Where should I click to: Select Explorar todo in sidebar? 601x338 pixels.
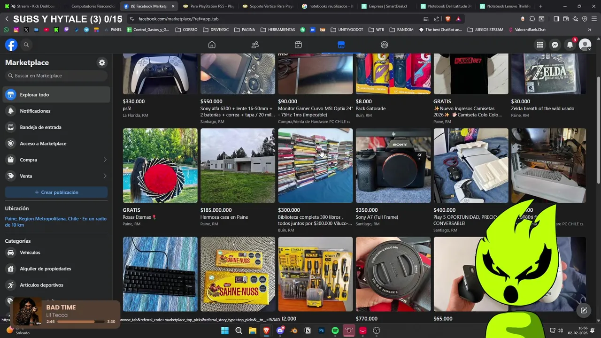[56, 95]
